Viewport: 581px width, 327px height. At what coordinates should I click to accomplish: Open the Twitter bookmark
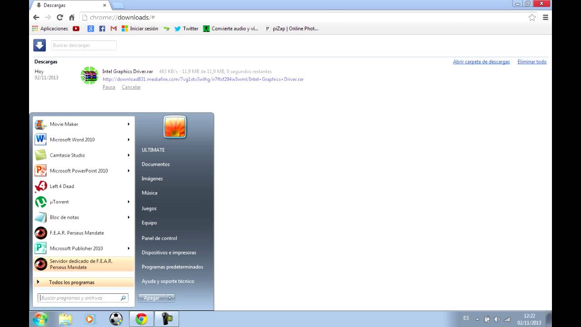point(187,29)
